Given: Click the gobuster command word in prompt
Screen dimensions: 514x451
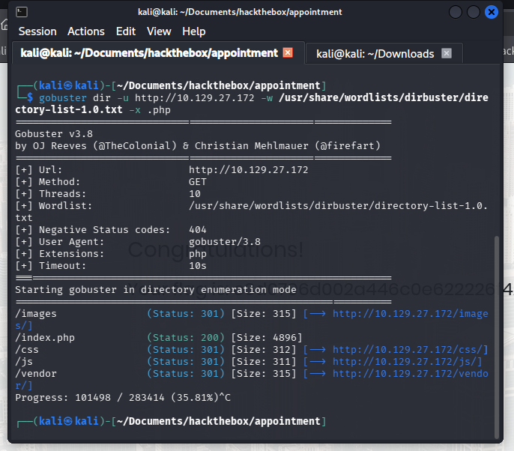Looking at the screenshot, I should coord(63,97).
